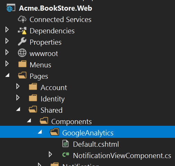Click the Default.cshtml Razor file icon
Screen dimensions: 175x166
pyautogui.click(x=65, y=143)
